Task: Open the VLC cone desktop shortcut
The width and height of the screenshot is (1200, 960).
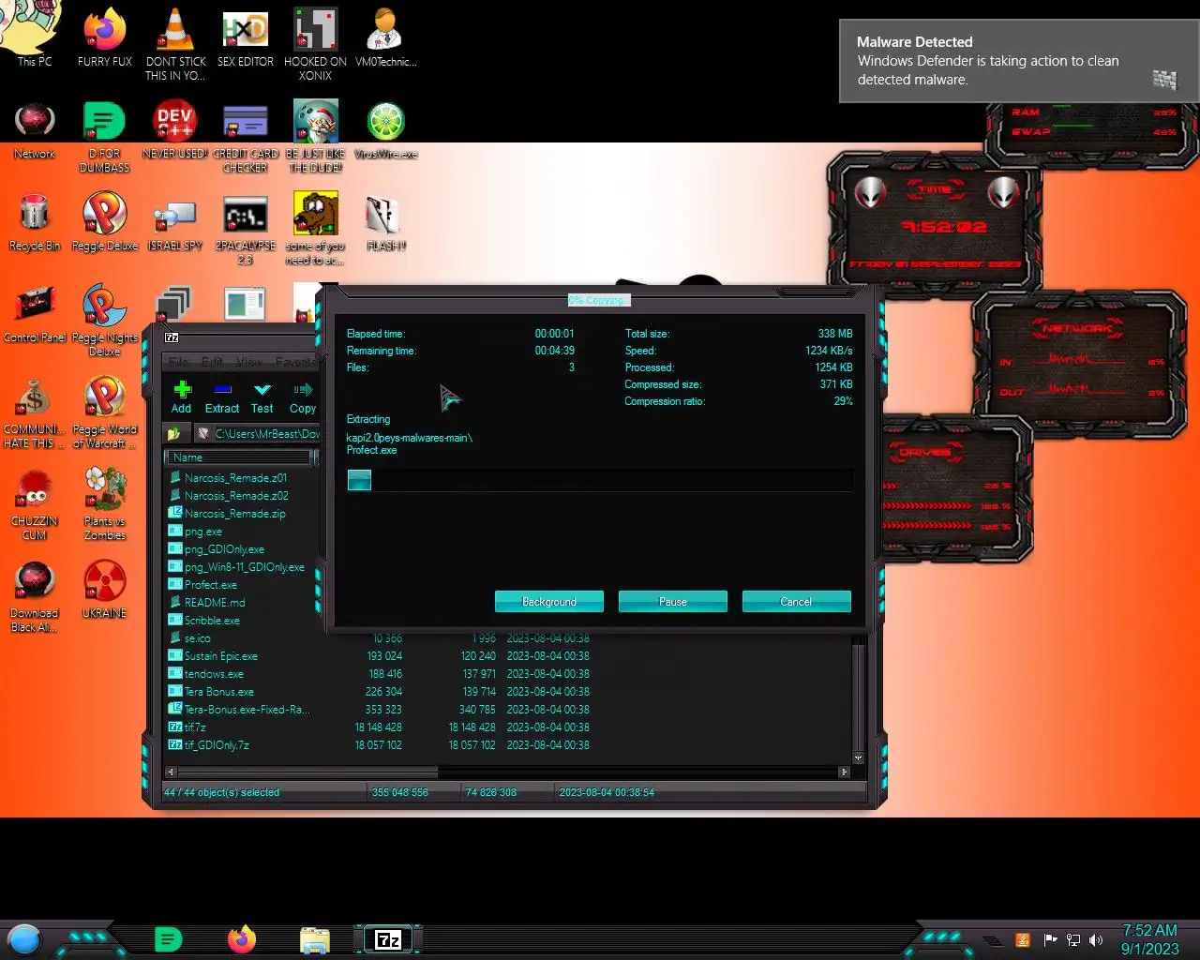Action: click(175, 44)
